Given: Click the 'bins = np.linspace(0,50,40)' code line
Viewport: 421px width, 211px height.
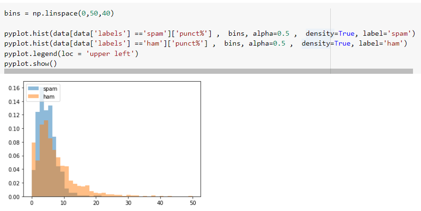Looking at the screenshot, I should [59, 14].
